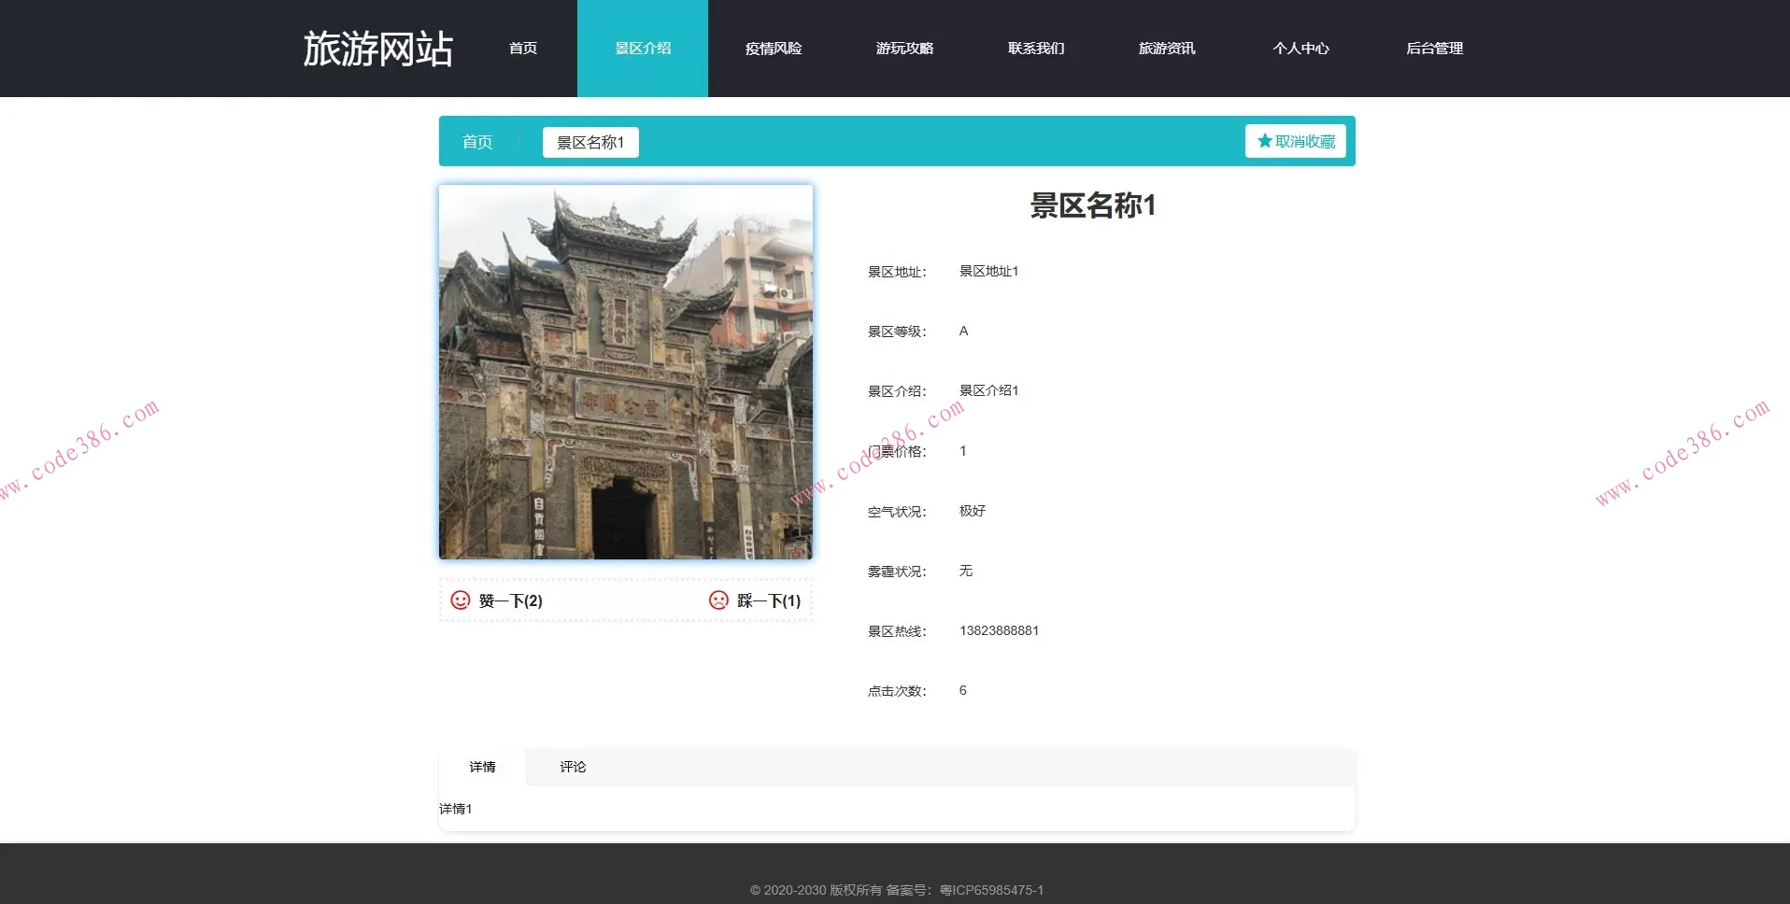The height and width of the screenshot is (904, 1790).
Task: Click the temple gate attraction photo
Action: 625,371
